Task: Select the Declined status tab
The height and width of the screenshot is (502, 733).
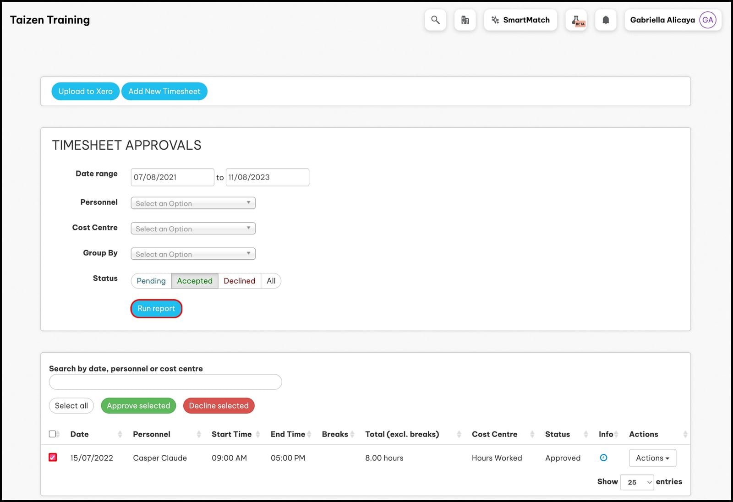Action: (239, 281)
